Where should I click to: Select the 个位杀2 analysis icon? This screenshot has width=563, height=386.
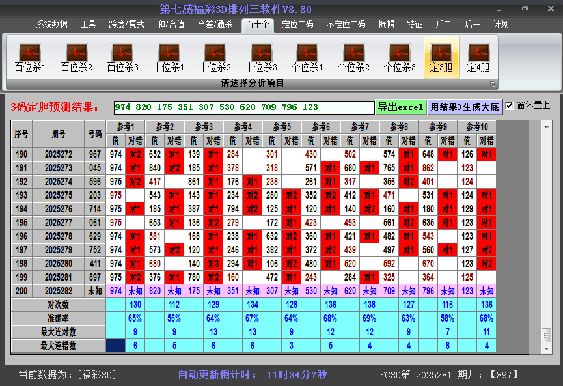coord(353,57)
